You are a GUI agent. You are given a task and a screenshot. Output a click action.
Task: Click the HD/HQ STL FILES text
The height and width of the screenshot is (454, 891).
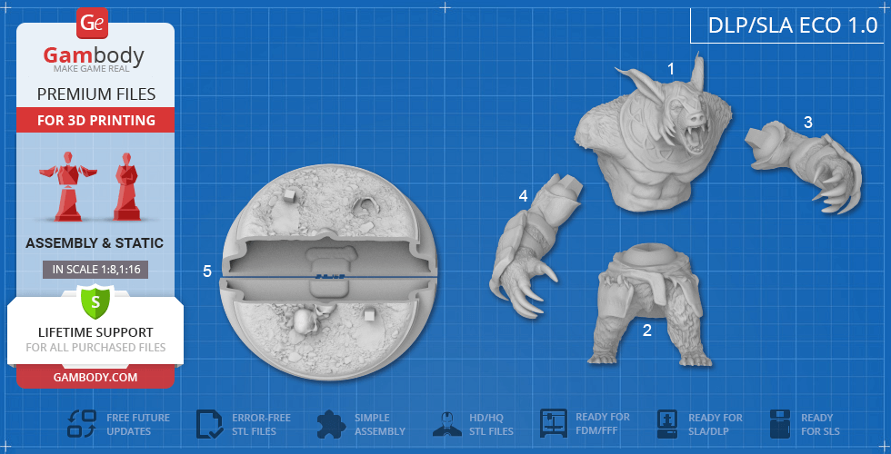click(491, 425)
